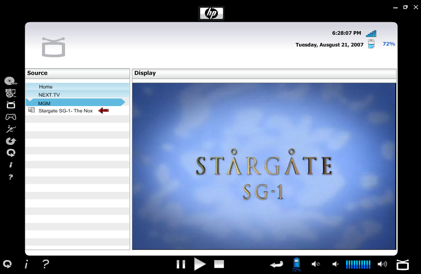This screenshot has height=274, width=421.
Task: Open the karaoke microphone icon
Action: pos(11,129)
